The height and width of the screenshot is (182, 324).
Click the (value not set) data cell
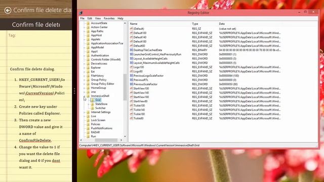pos(227,29)
